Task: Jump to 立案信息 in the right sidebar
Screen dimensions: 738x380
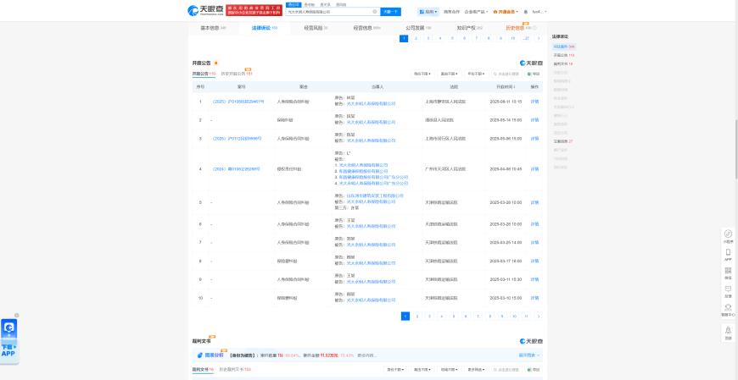Action: point(563,141)
